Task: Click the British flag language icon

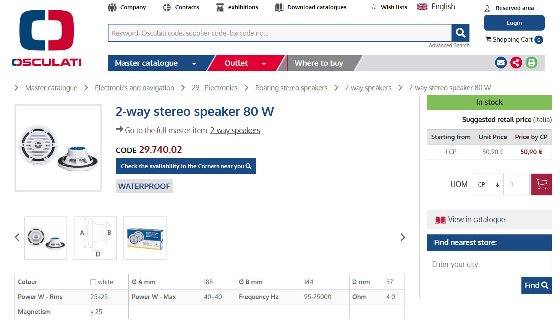Action: 422,7
